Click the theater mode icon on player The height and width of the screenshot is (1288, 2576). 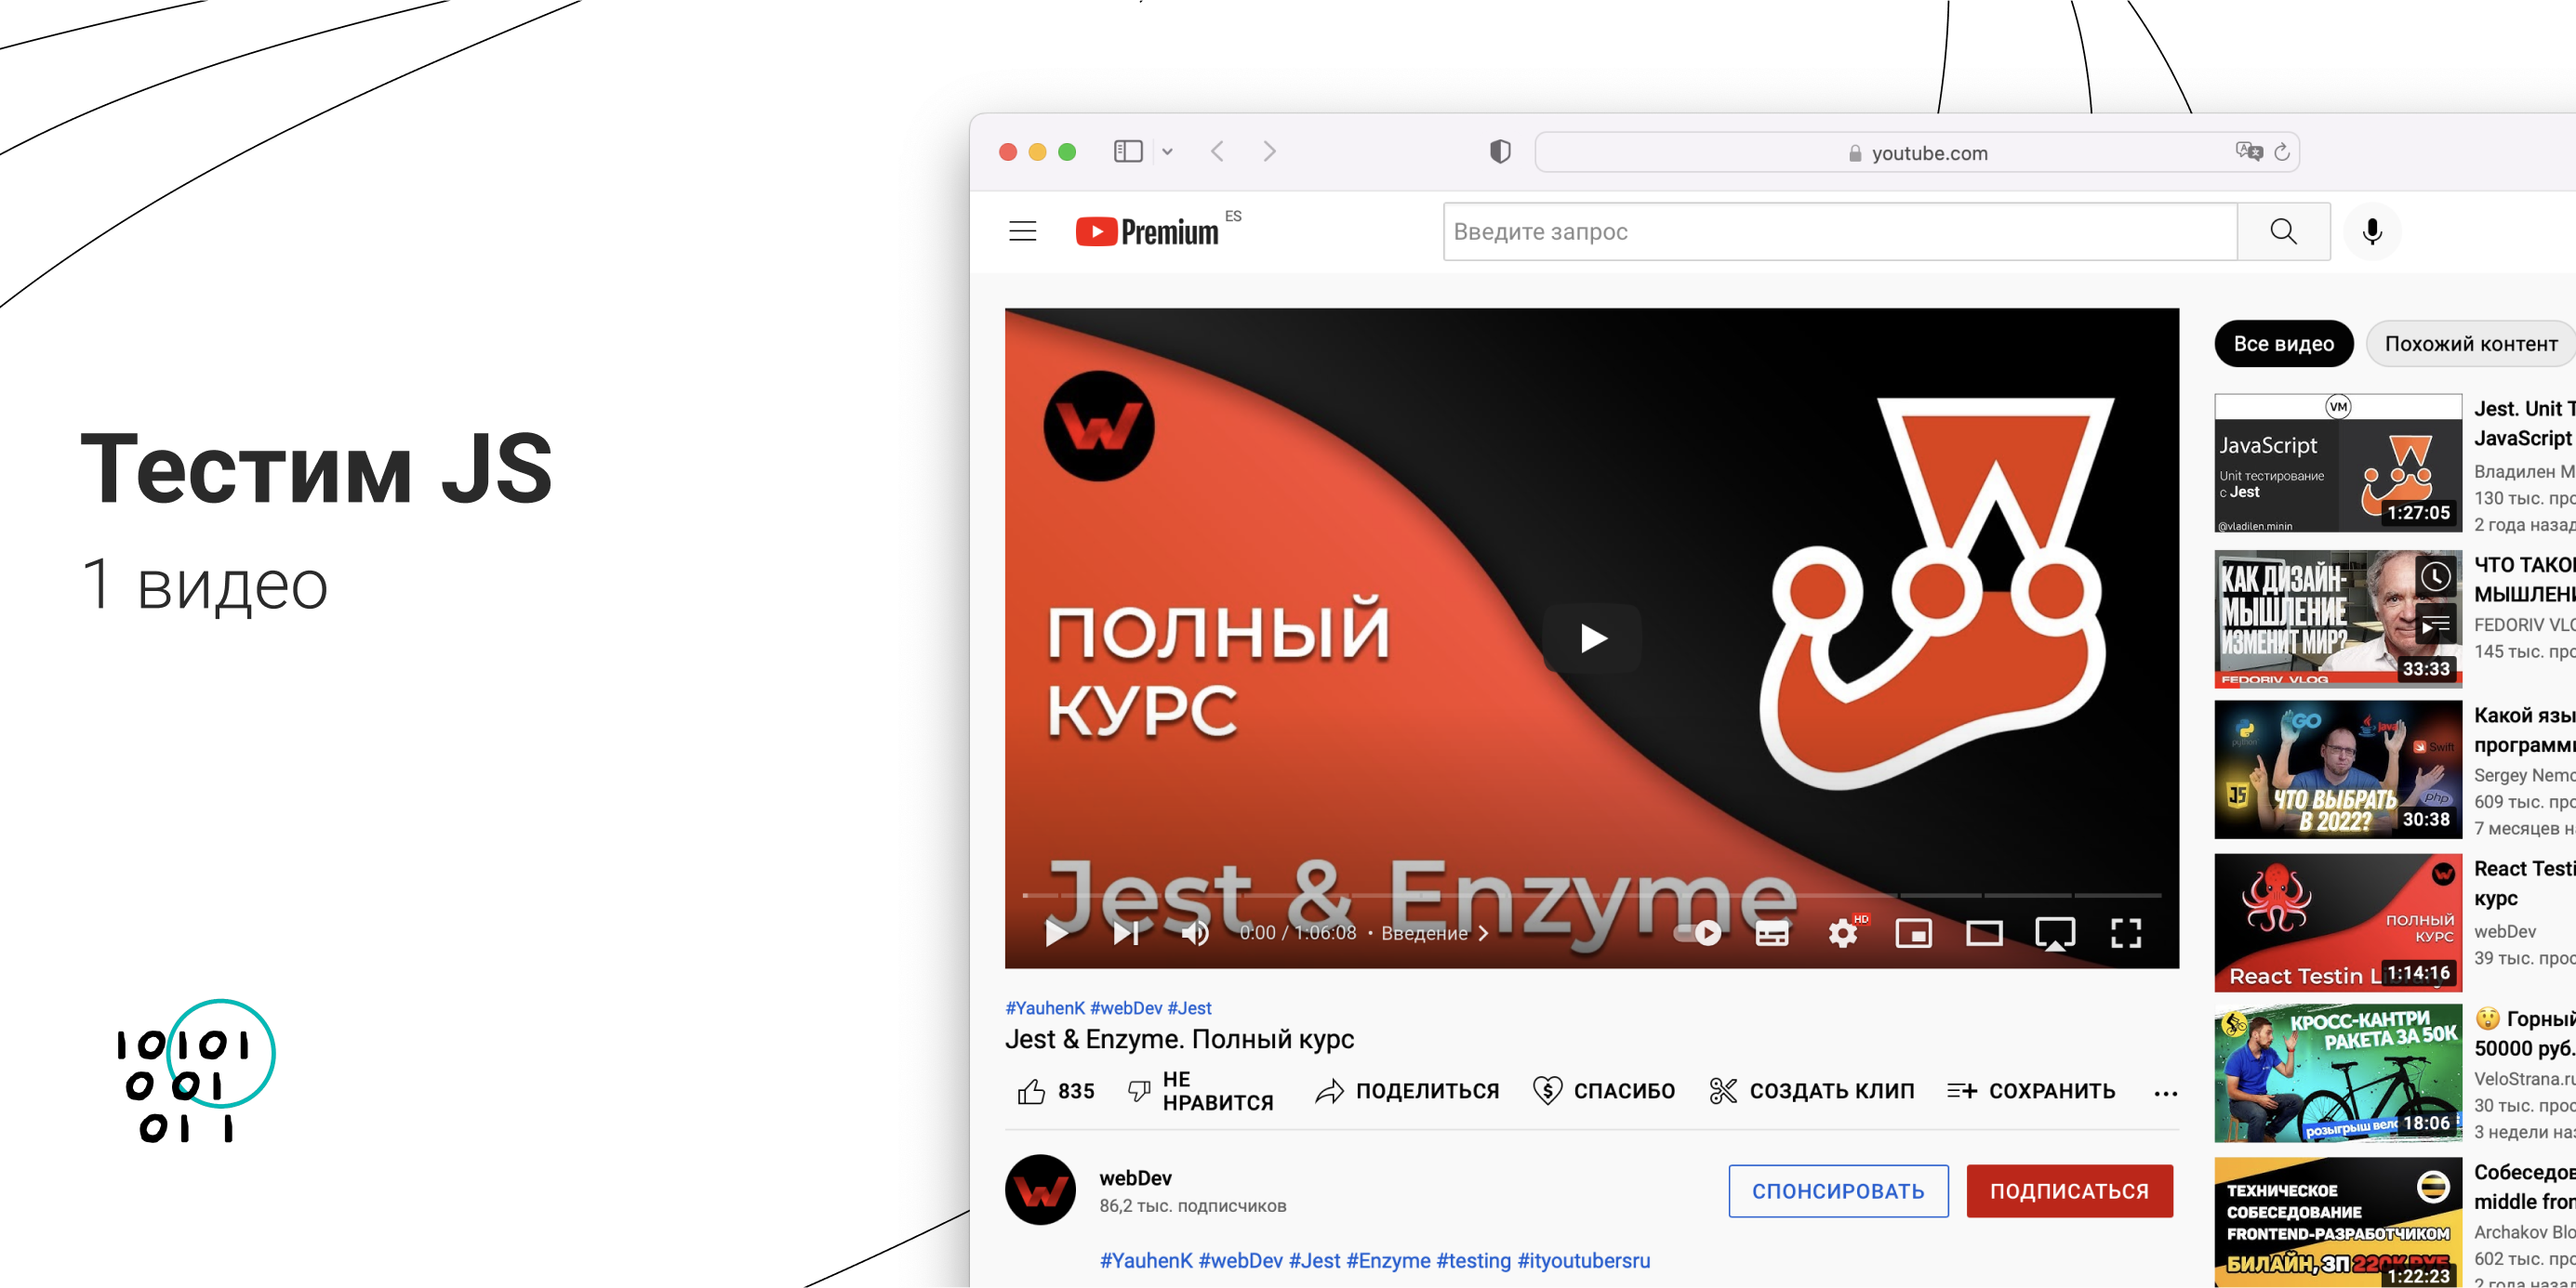tap(1981, 935)
